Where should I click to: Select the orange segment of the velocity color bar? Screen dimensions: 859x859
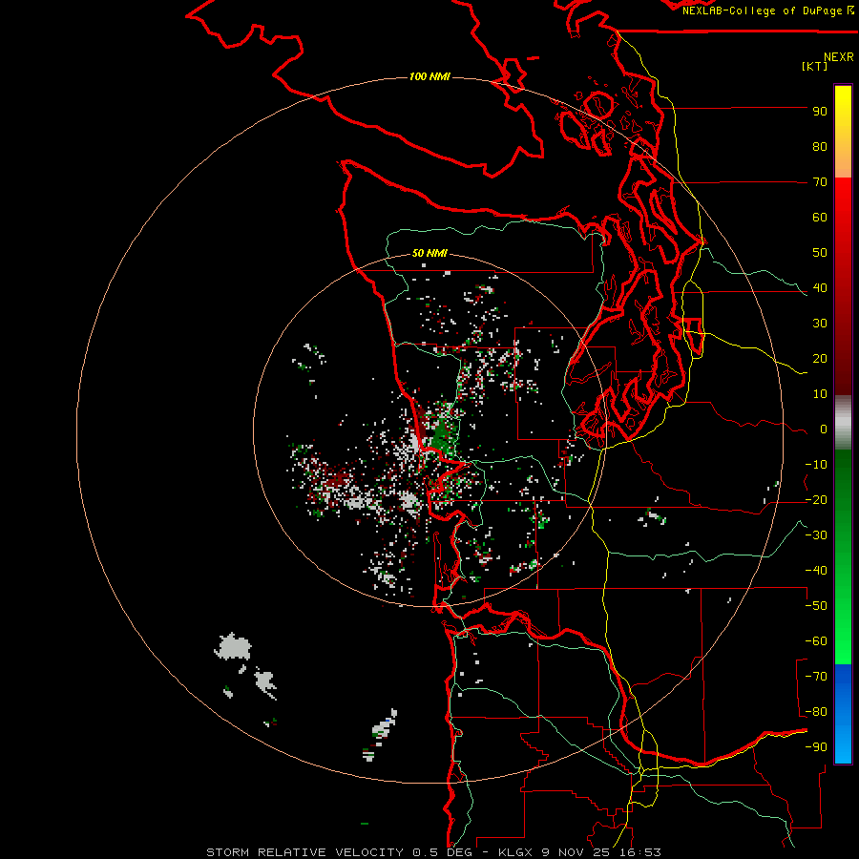tap(843, 158)
